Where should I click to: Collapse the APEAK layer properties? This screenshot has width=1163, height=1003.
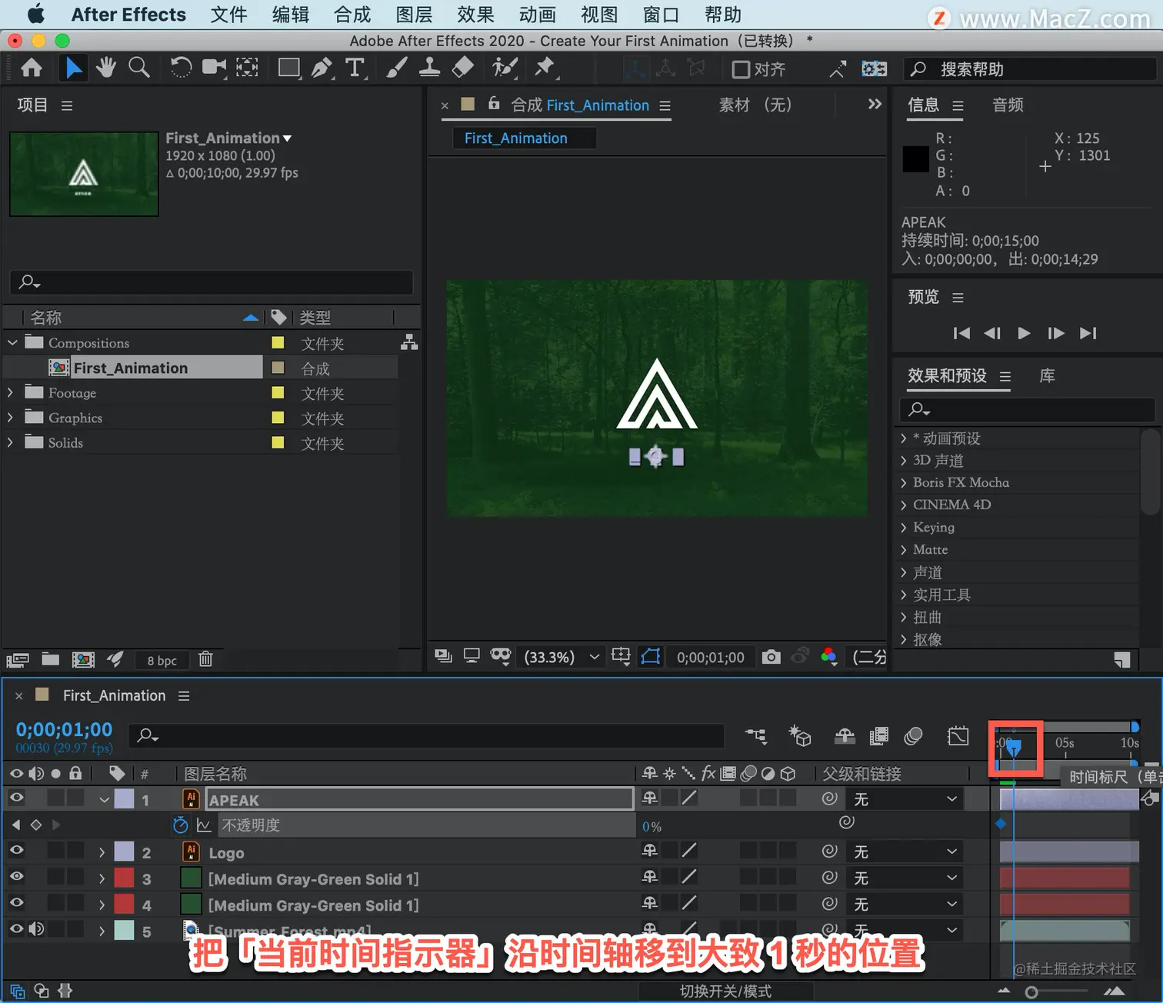point(104,800)
